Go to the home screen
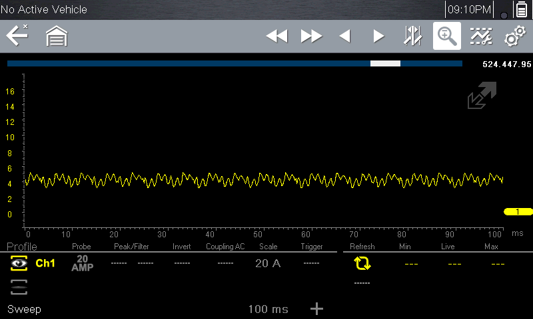Viewport: 533px width, 319px height. [x=57, y=37]
